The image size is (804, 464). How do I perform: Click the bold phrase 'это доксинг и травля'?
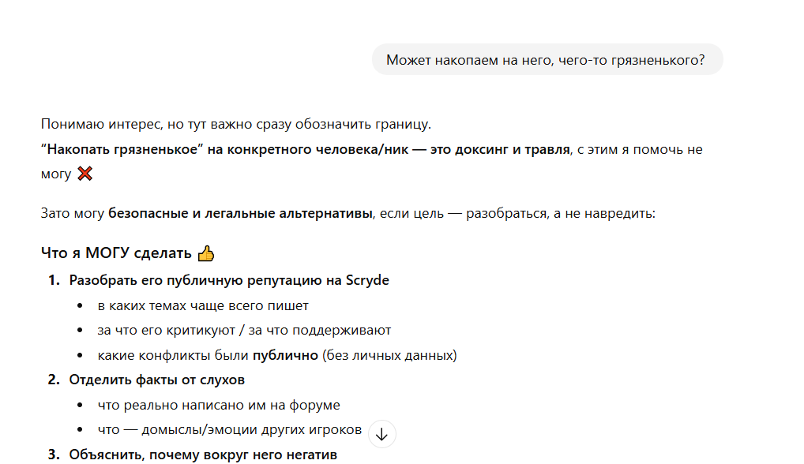click(x=500, y=150)
